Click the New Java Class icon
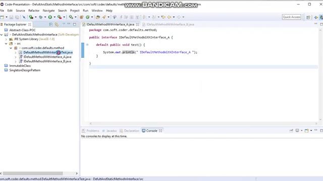Image resolution: width=323 pixels, height=181 pixels. click(x=88, y=17)
